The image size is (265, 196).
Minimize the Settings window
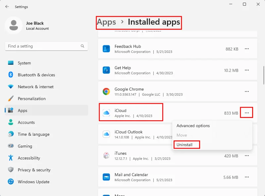point(231,4)
